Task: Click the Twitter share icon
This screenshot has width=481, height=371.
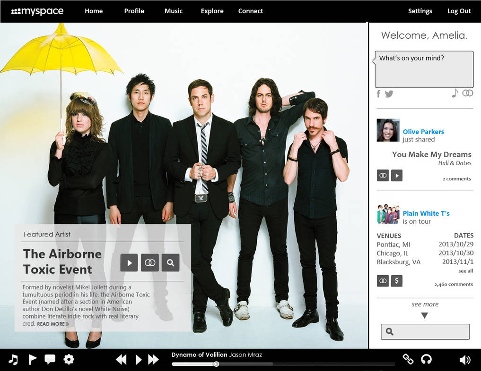Action: pos(389,94)
